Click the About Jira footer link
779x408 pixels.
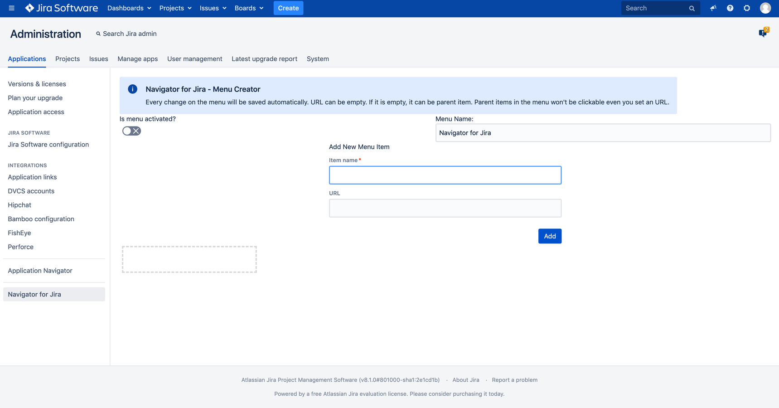pos(466,380)
